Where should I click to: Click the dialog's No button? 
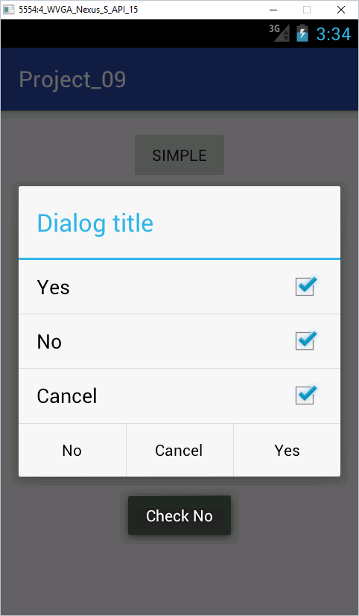coord(72,450)
